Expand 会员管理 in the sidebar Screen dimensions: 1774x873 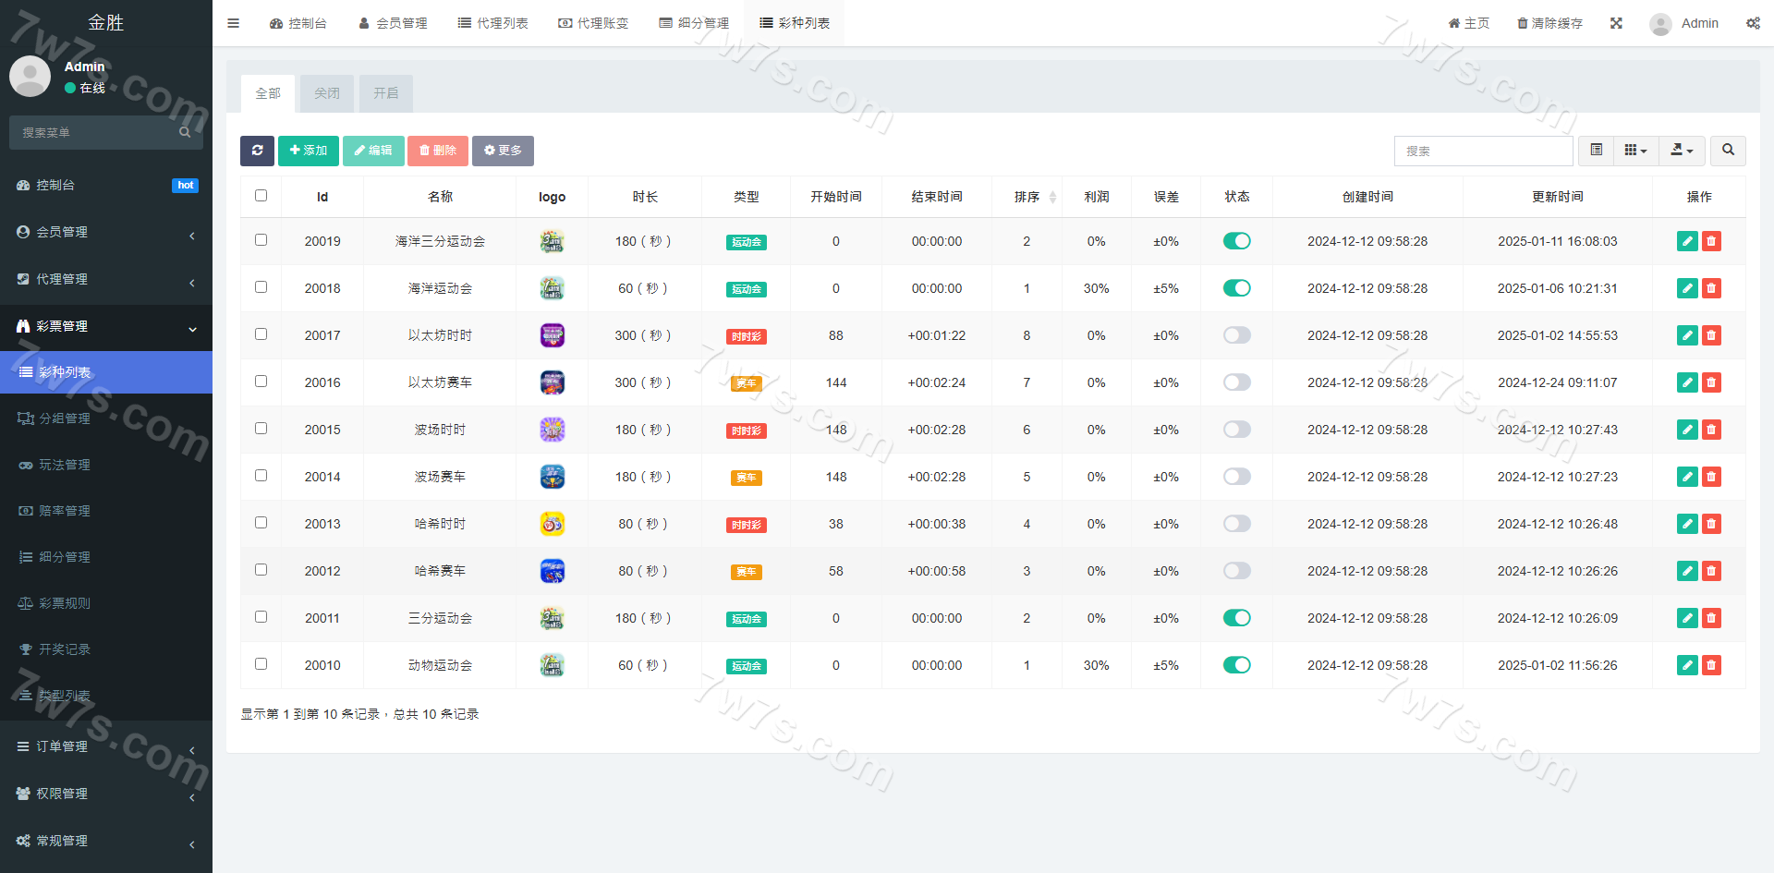point(106,232)
